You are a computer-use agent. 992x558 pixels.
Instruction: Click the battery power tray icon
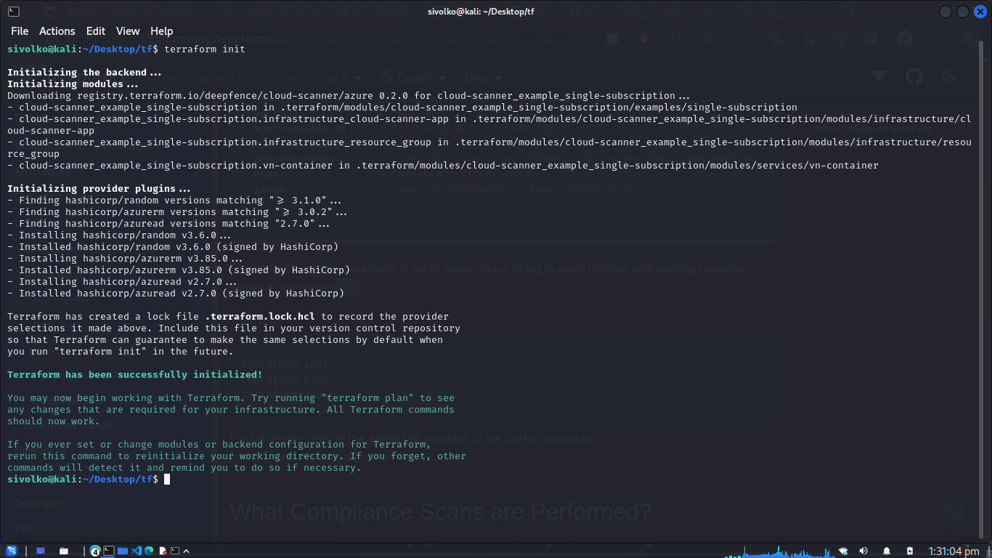[910, 551]
